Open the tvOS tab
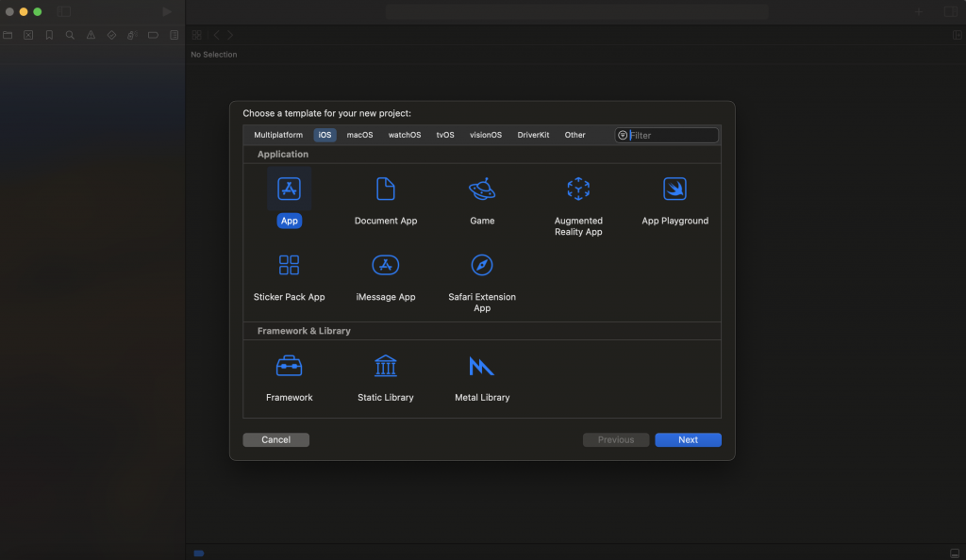Image resolution: width=966 pixels, height=560 pixels. [445, 135]
